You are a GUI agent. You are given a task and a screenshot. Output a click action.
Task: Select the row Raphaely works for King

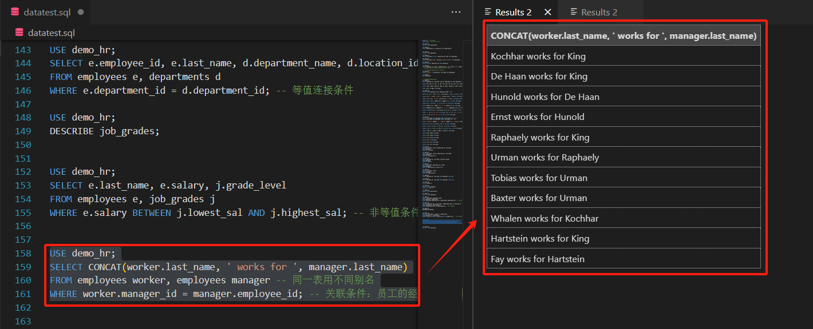623,137
